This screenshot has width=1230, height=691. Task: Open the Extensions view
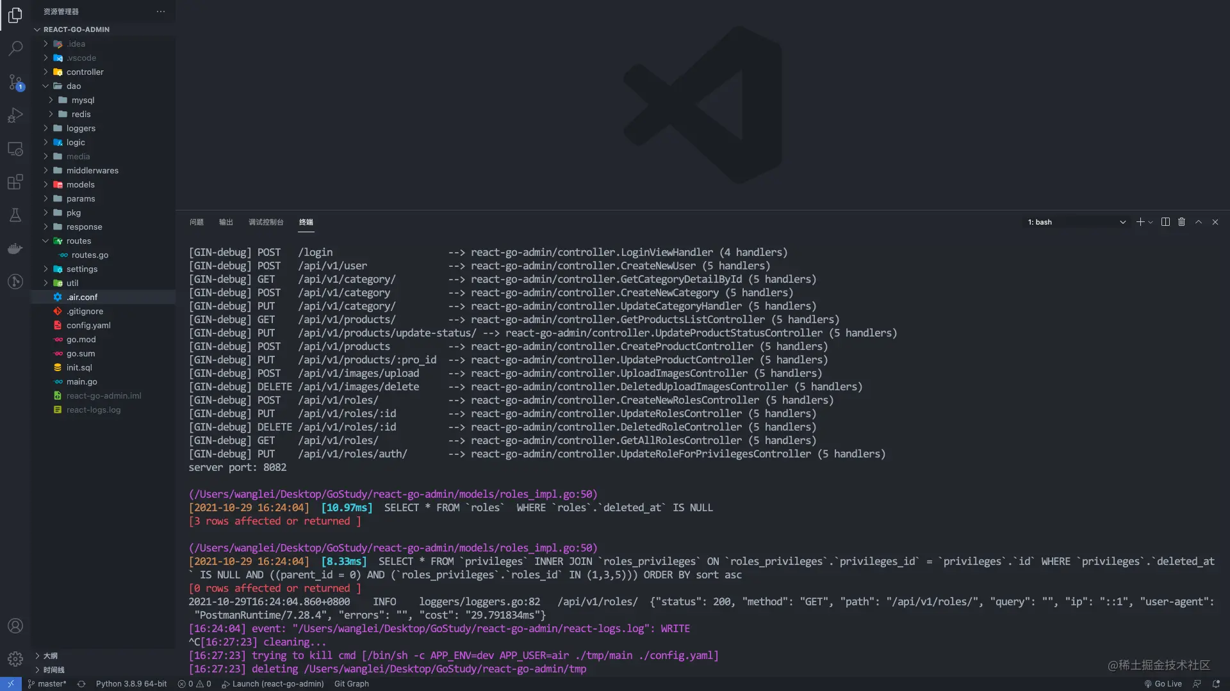point(15,182)
